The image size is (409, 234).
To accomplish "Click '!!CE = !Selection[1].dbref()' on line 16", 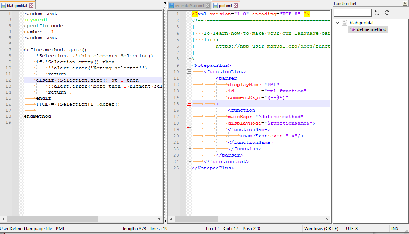I will click(78, 104).
